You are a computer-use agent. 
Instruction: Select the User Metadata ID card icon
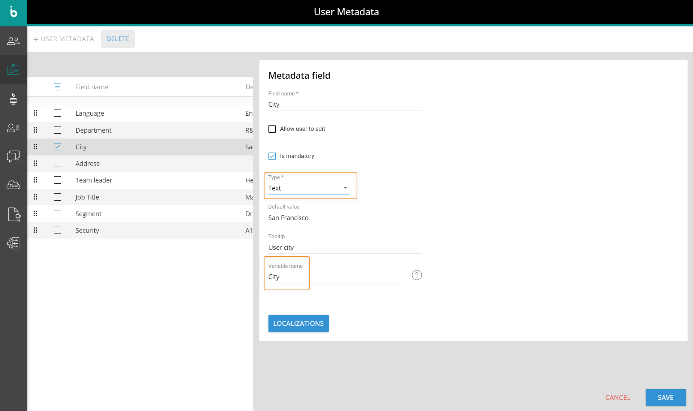pos(13,70)
